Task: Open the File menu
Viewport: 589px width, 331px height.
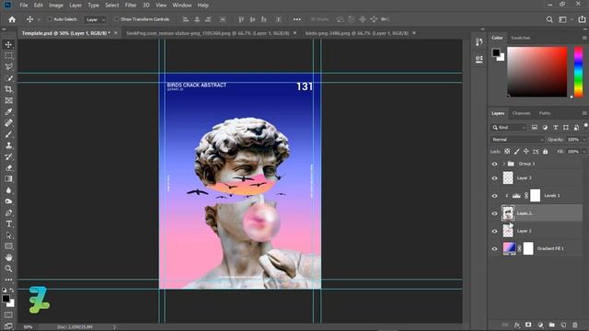Action: pos(24,6)
